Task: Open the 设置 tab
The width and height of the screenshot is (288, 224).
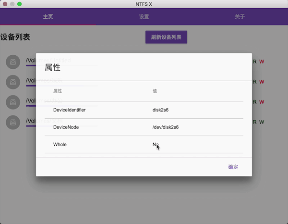Action: point(144,16)
